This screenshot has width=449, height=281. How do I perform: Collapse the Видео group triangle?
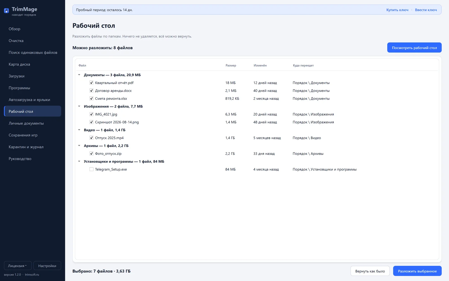(79, 130)
